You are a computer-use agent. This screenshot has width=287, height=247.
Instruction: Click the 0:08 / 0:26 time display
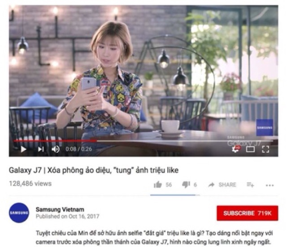(79, 149)
